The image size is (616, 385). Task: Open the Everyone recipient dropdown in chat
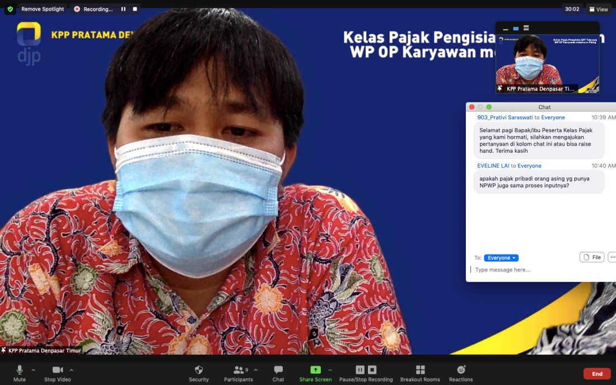(501, 258)
